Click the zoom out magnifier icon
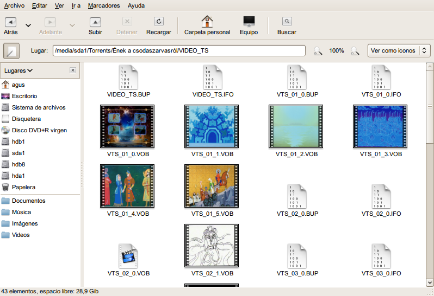The image size is (434, 296). click(x=318, y=51)
